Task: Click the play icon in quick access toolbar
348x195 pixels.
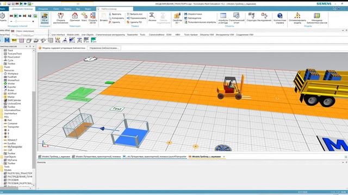Action: tap(21, 4)
